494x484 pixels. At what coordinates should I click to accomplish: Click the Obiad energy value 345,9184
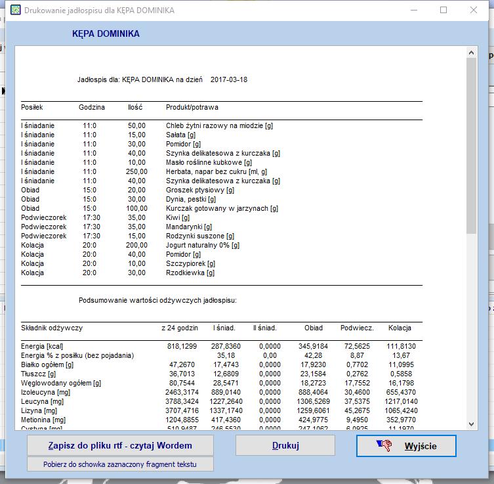(313, 346)
